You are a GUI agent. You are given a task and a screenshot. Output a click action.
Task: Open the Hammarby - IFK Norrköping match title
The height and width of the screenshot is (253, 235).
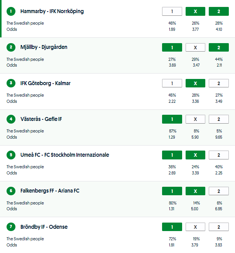click(52, 12)
